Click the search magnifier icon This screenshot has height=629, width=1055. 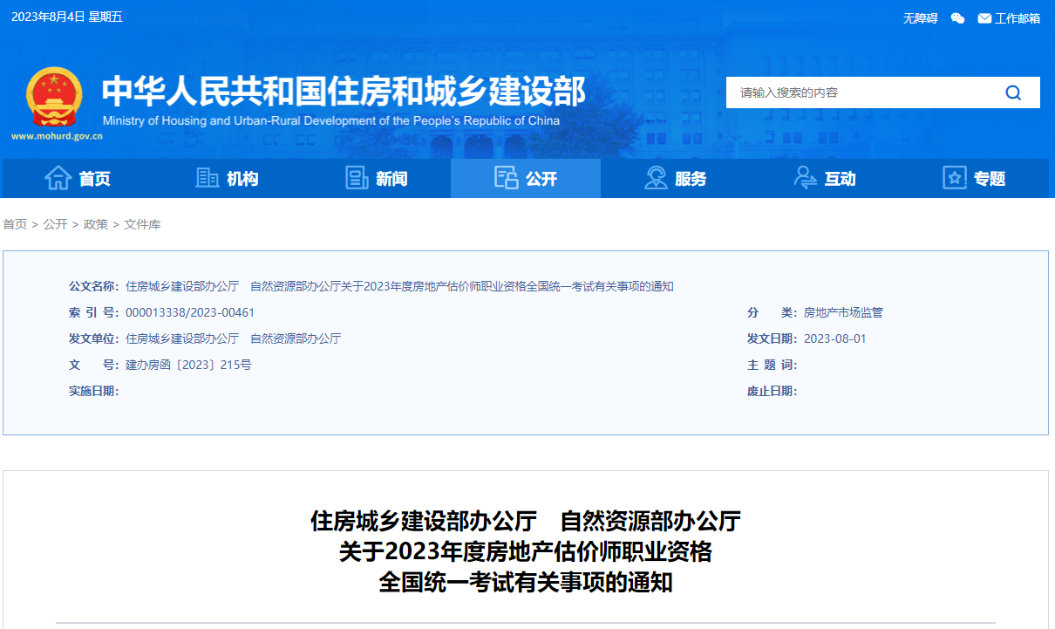pos(1011,92)
